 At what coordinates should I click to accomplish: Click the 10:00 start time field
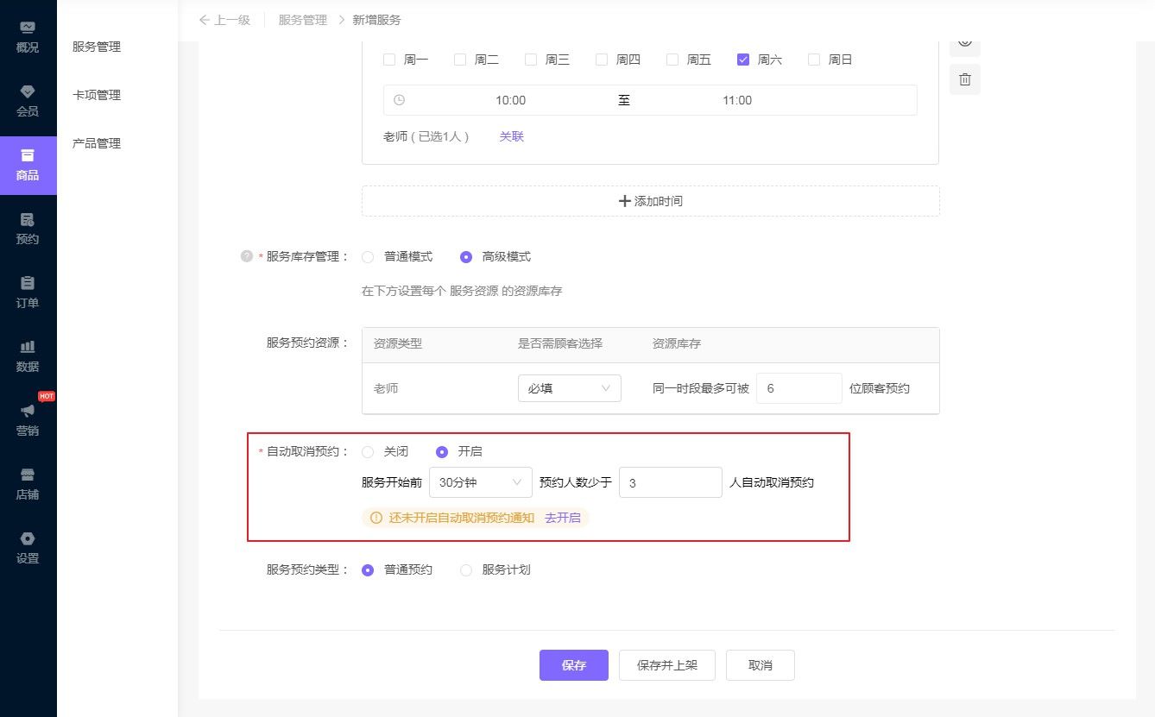tap(510, 100)
